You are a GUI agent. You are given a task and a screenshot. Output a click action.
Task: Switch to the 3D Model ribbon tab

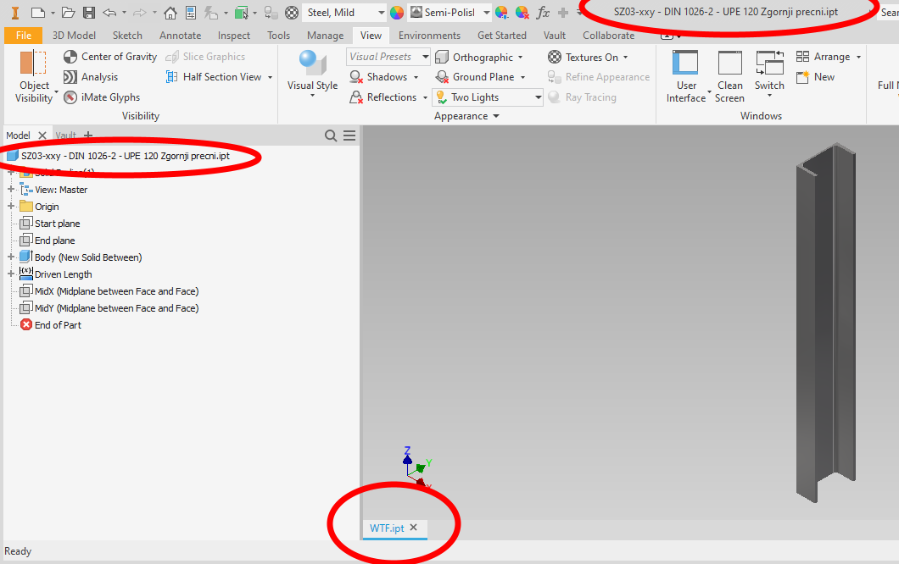pyautogui.click(x=75, y=35)
